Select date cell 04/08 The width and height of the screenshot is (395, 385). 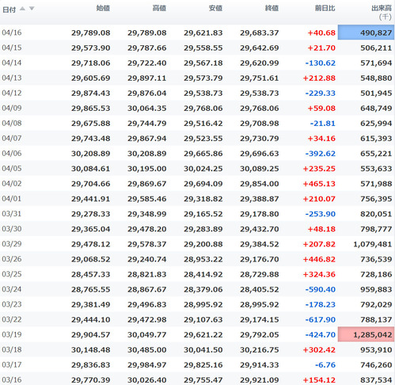12,123
